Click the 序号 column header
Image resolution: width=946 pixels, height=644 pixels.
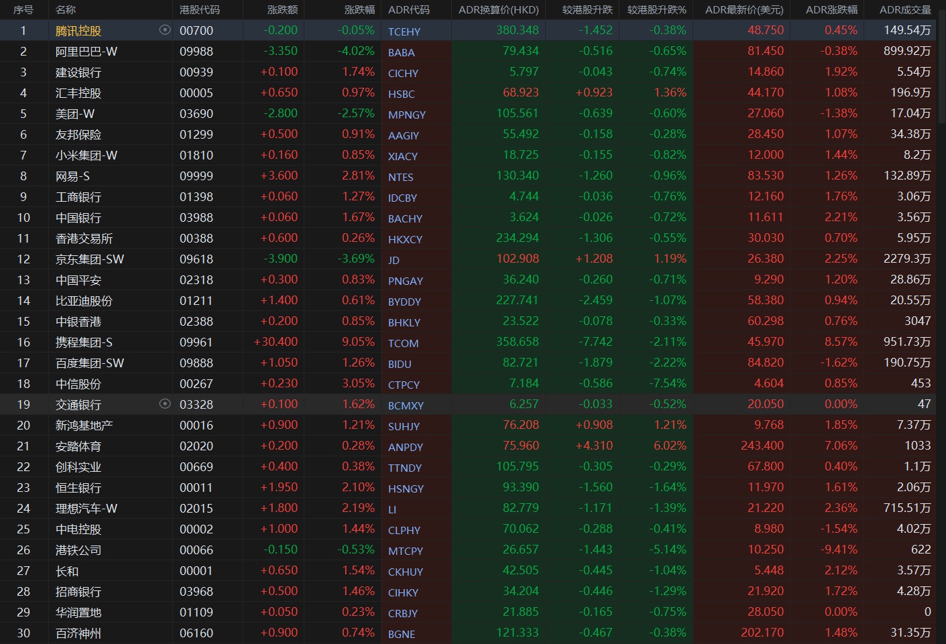click(23, 9)
